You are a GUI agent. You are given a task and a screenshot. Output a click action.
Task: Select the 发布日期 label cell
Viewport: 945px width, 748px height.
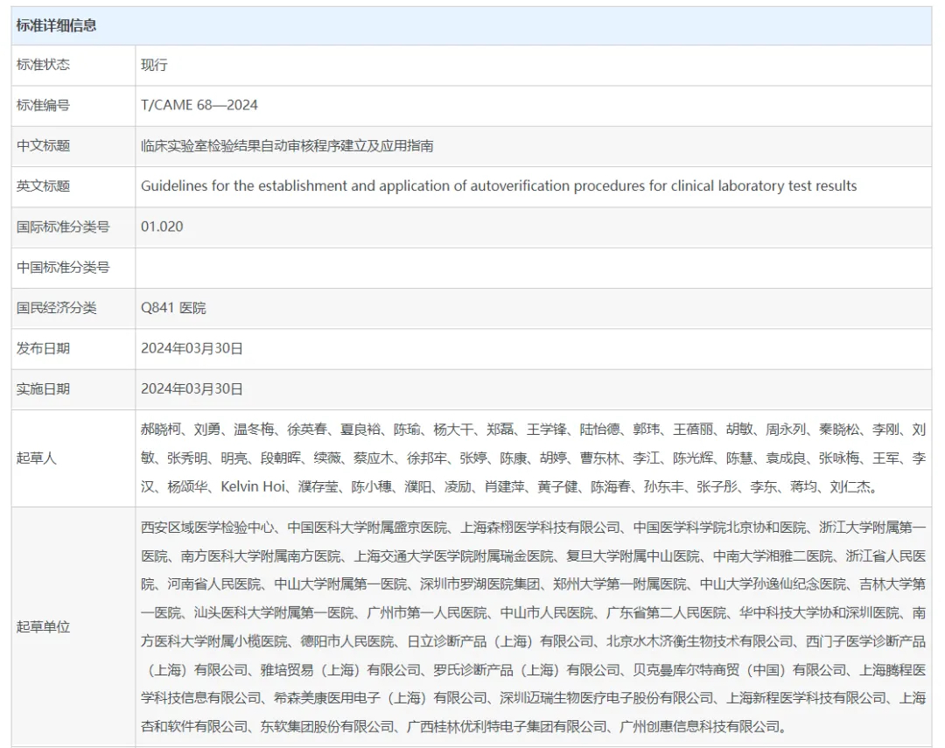click(x=73, y=348)
